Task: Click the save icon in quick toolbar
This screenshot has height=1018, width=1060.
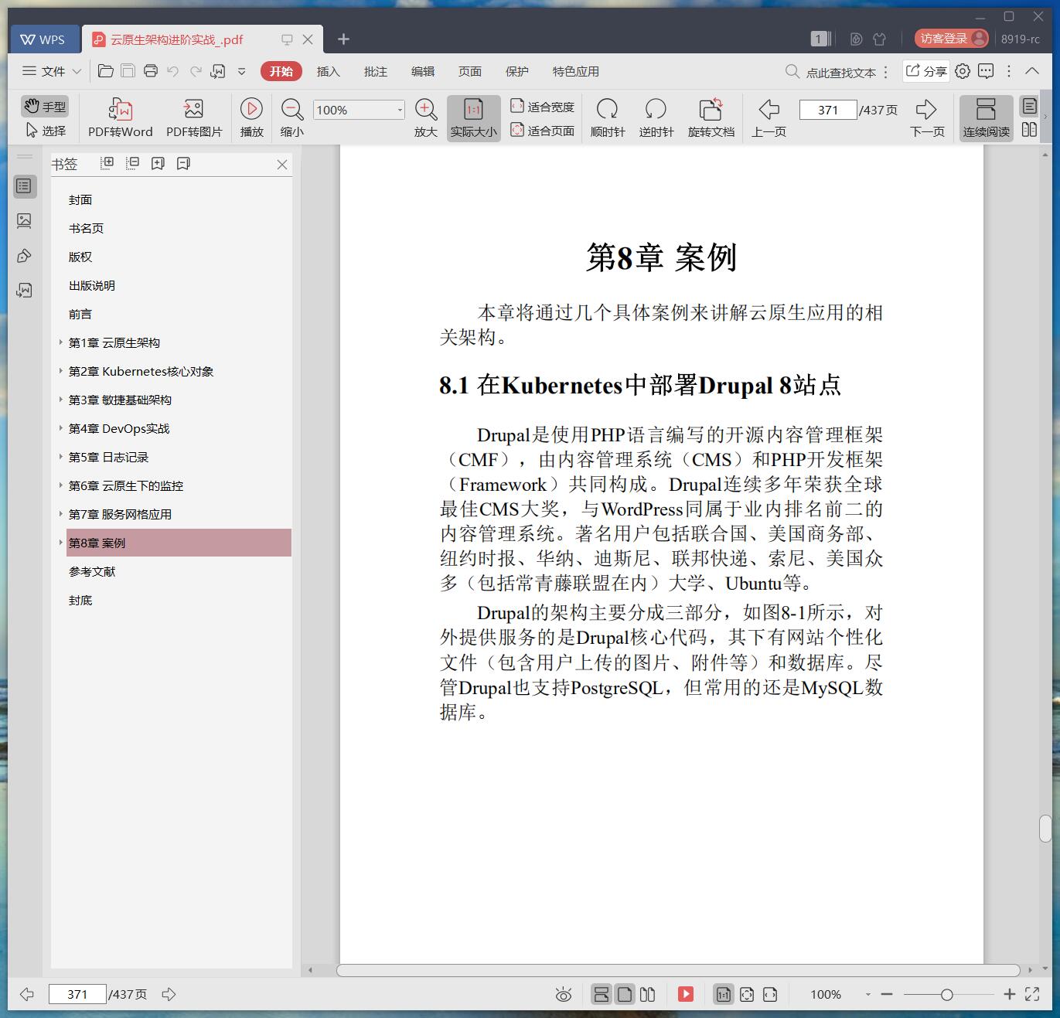Action: 128,71
